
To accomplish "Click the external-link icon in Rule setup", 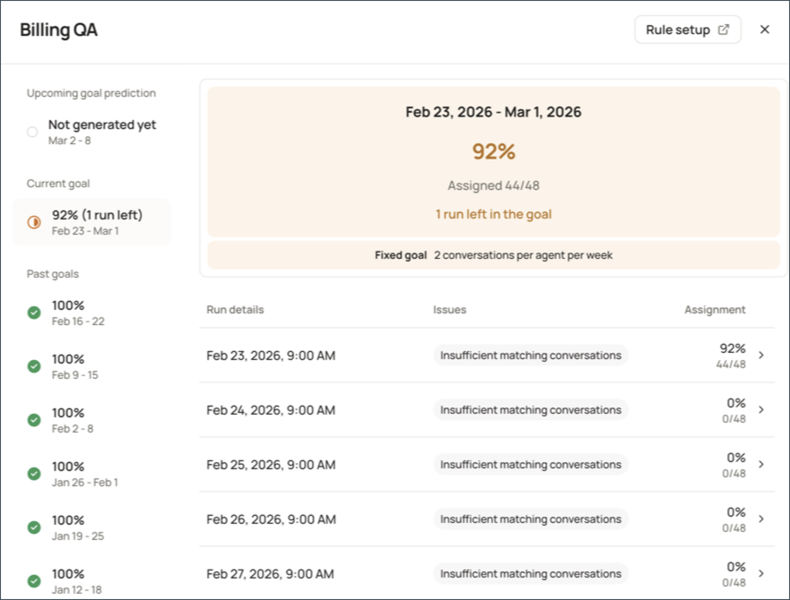I will pos(723,30).
